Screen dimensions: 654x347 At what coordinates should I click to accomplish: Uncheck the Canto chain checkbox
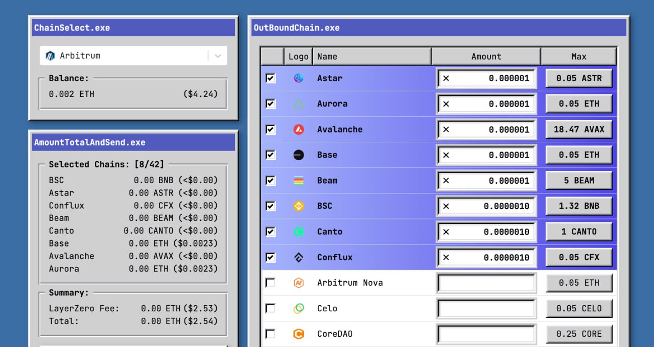pos(270,231)
